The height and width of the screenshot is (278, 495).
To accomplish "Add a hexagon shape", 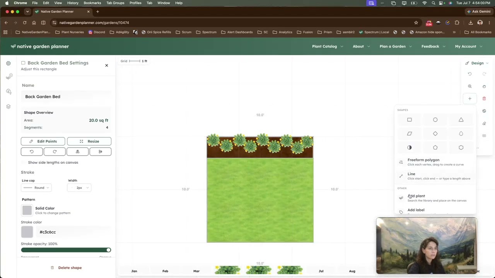I will coord(461,147).
